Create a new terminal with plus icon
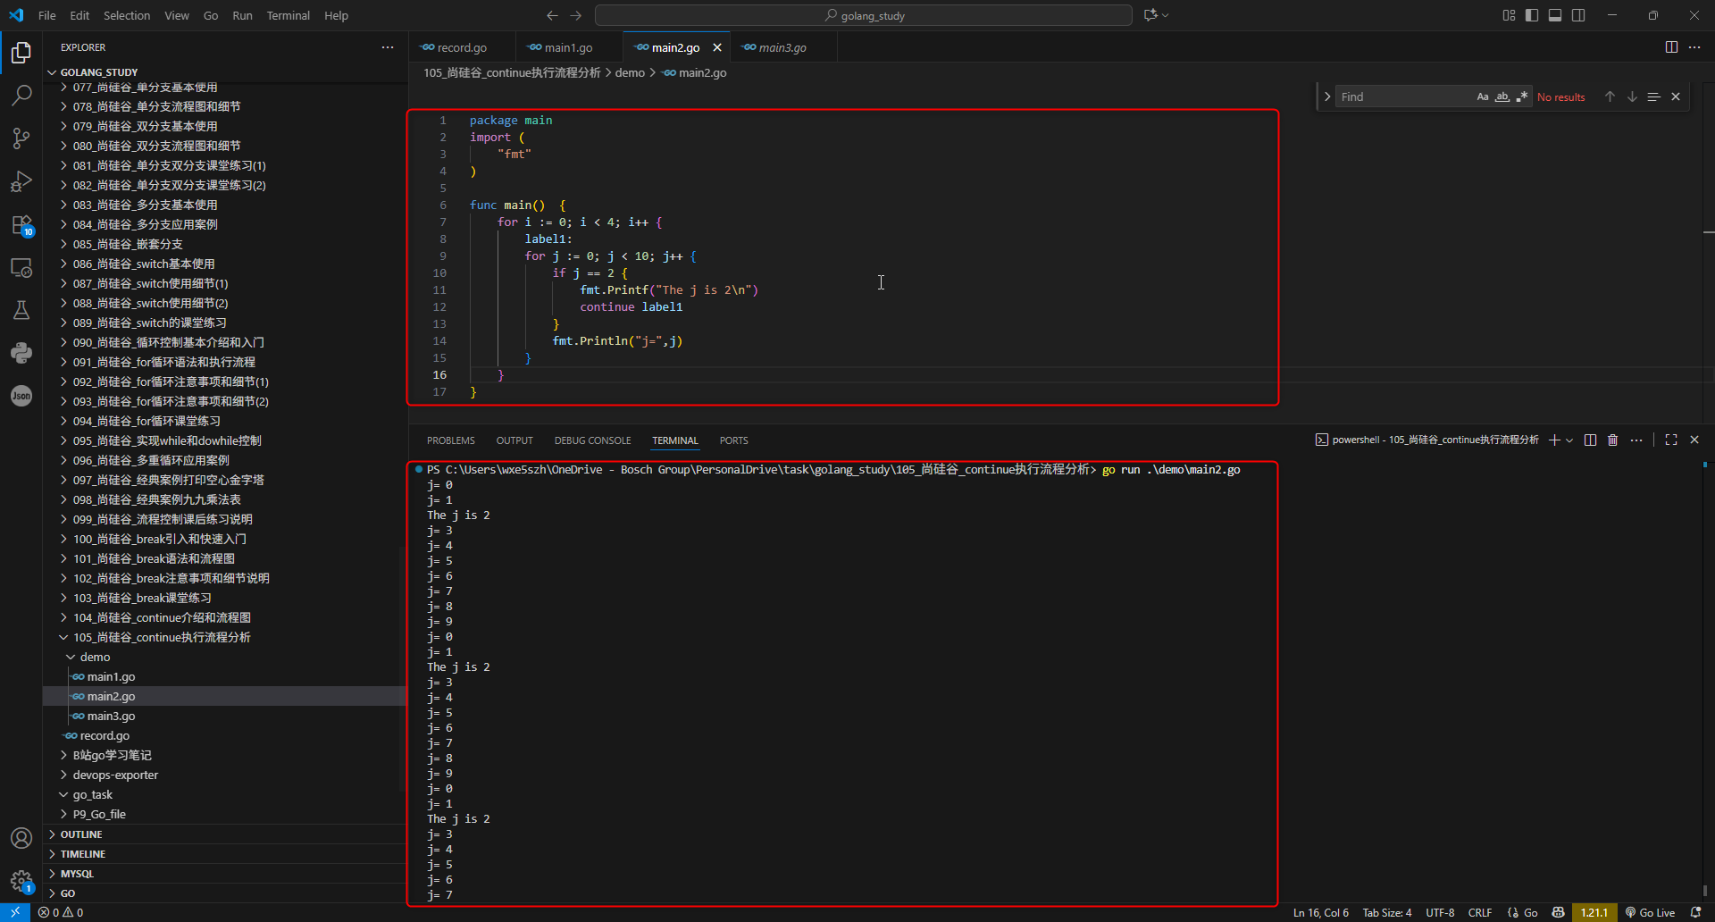 (1554, 440)
